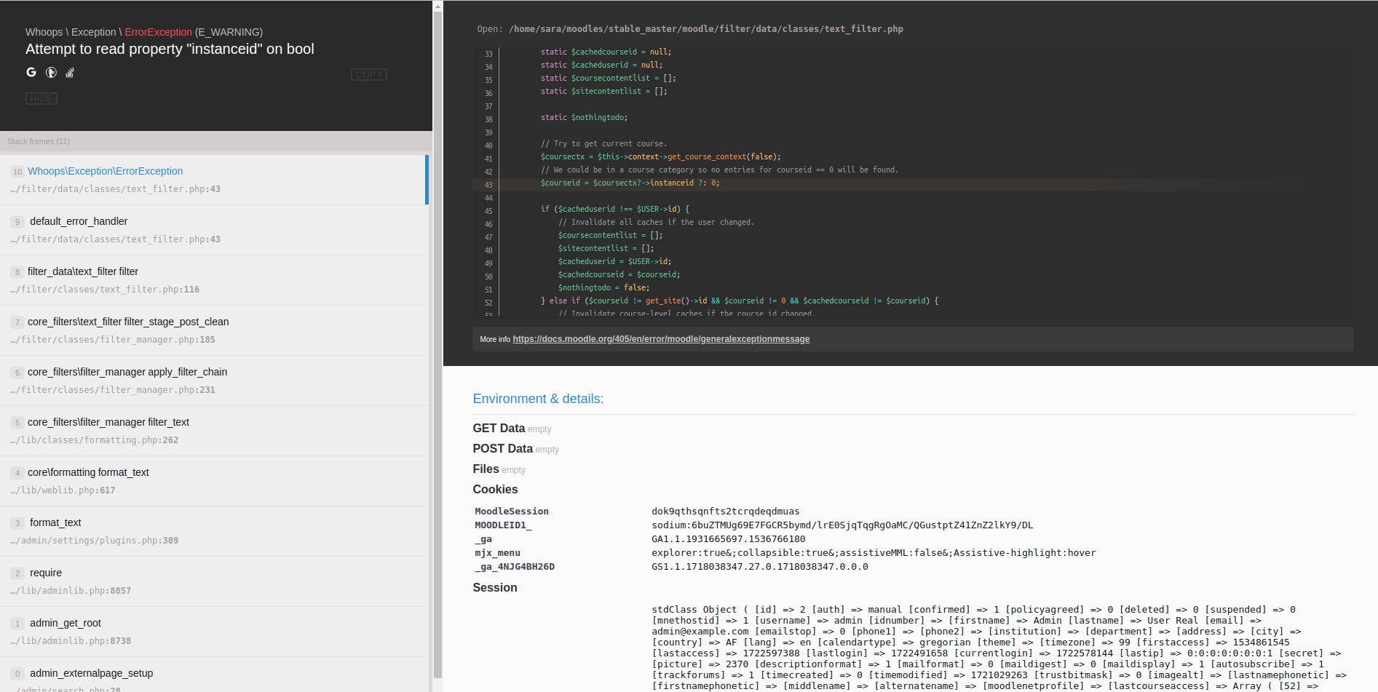Image resolution: width=1378 pixels, height=692 pixels.
Task: Click the mjx_menu cookie name
Action: click(497, 553)
